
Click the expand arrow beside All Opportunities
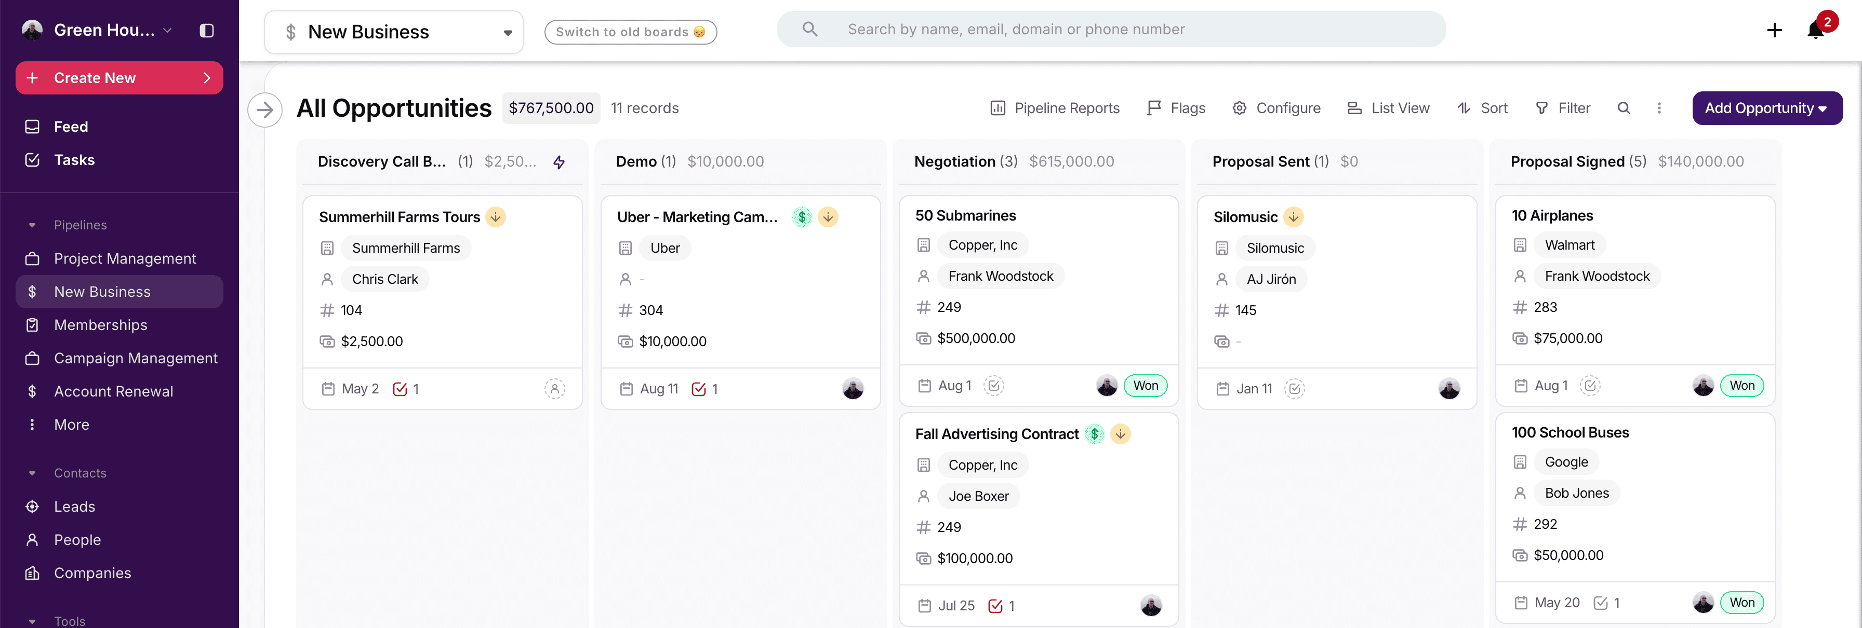click(265, 110)
